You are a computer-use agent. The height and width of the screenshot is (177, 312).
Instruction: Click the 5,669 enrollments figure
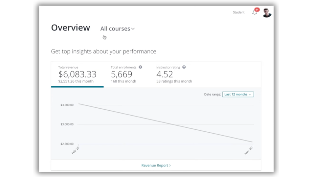(122, 75)
